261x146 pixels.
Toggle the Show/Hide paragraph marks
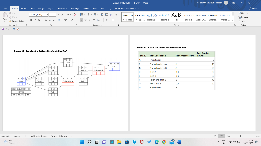point(116,15)
